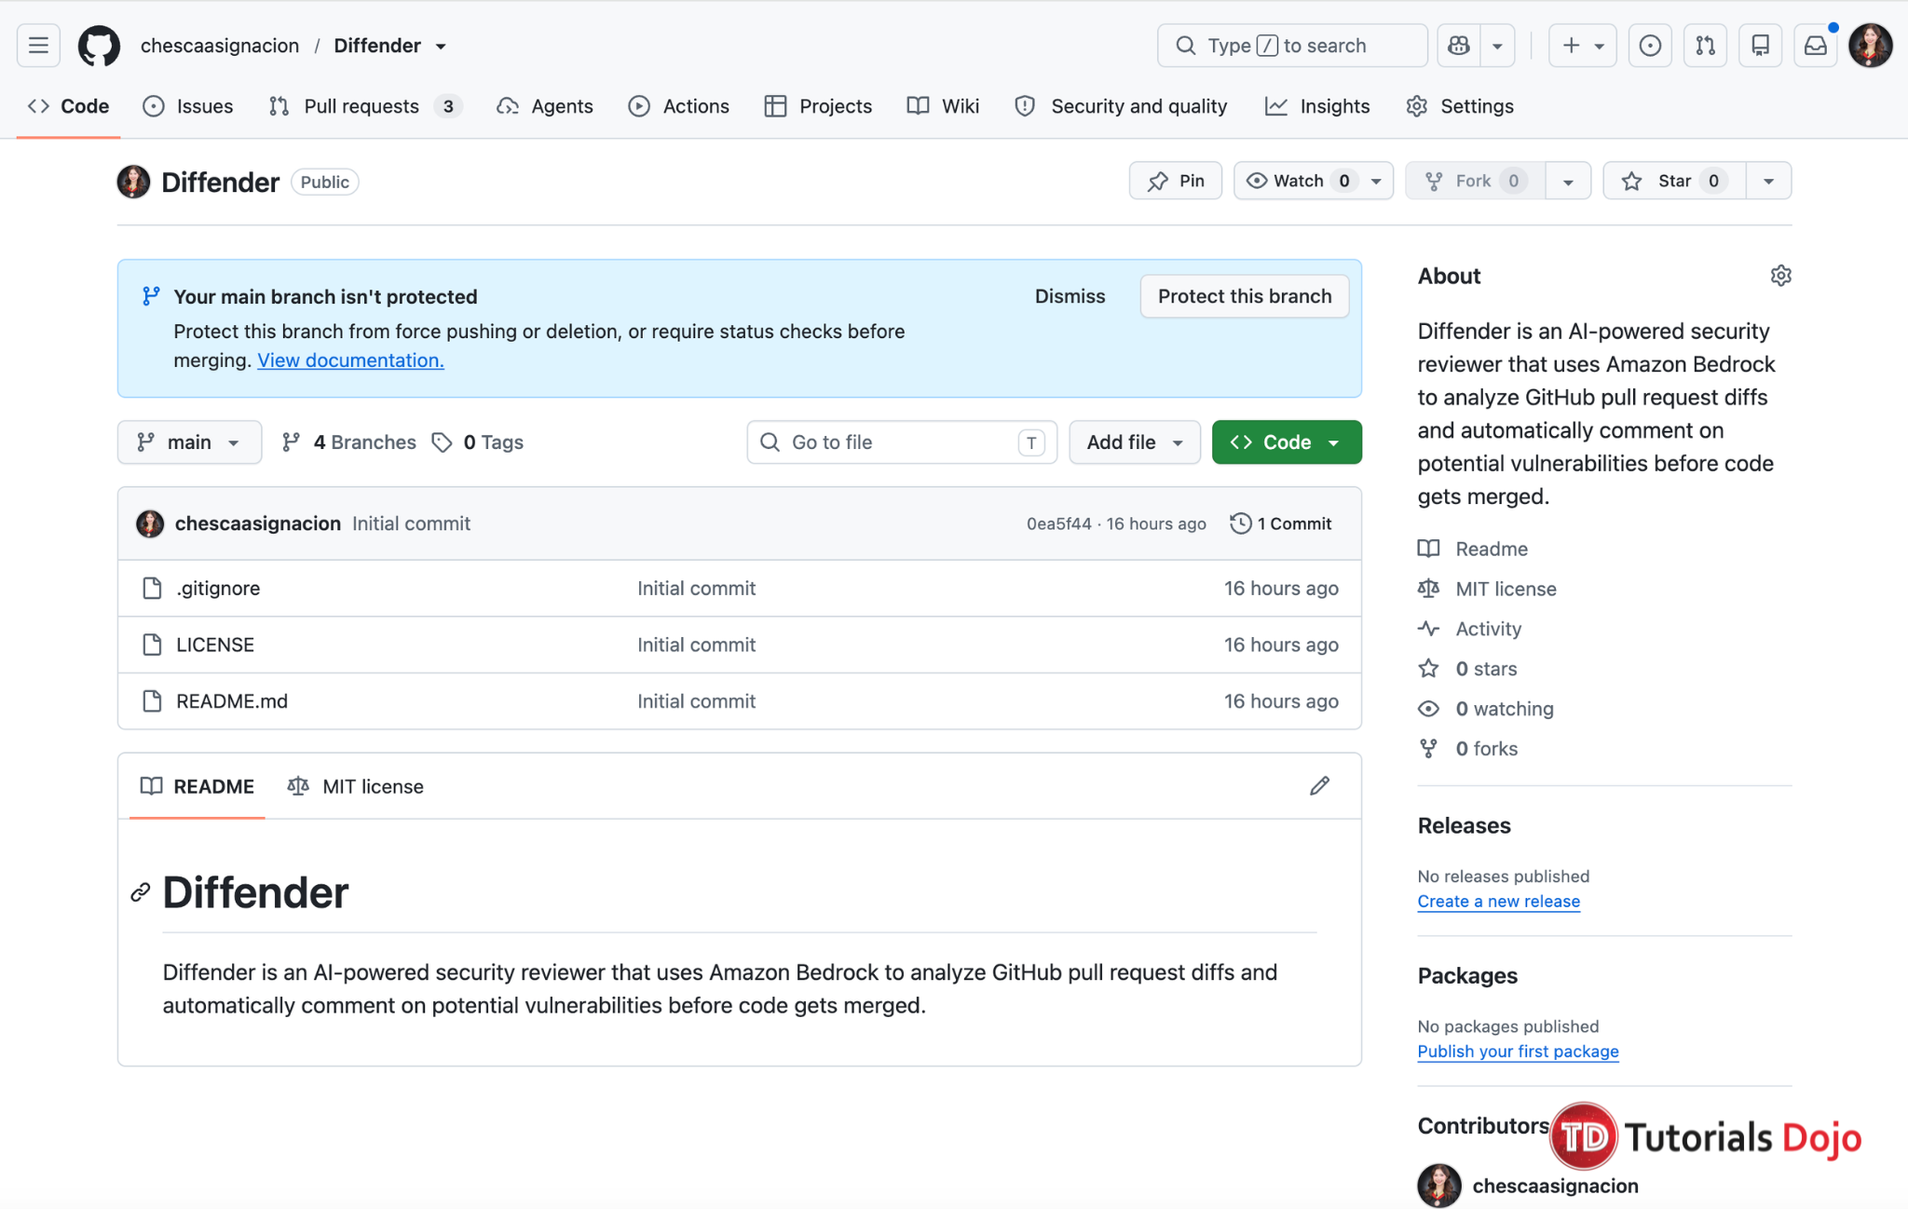Image resolution: width=1908 pixels, height=1209 pixels.
Task: Open the Add file dropdown
Action: 1135,442
